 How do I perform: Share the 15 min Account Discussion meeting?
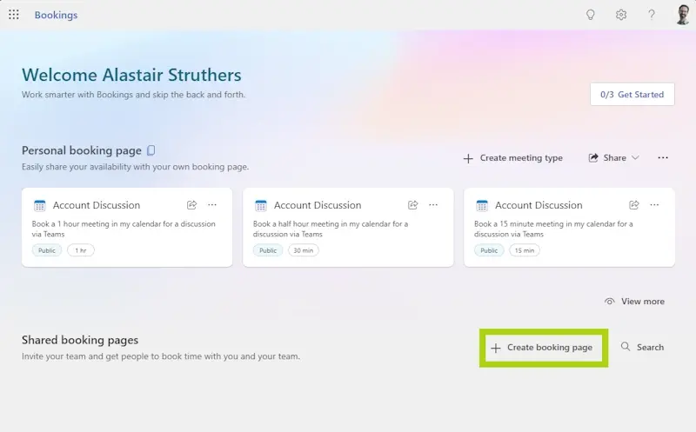click(x=634, y=205)
